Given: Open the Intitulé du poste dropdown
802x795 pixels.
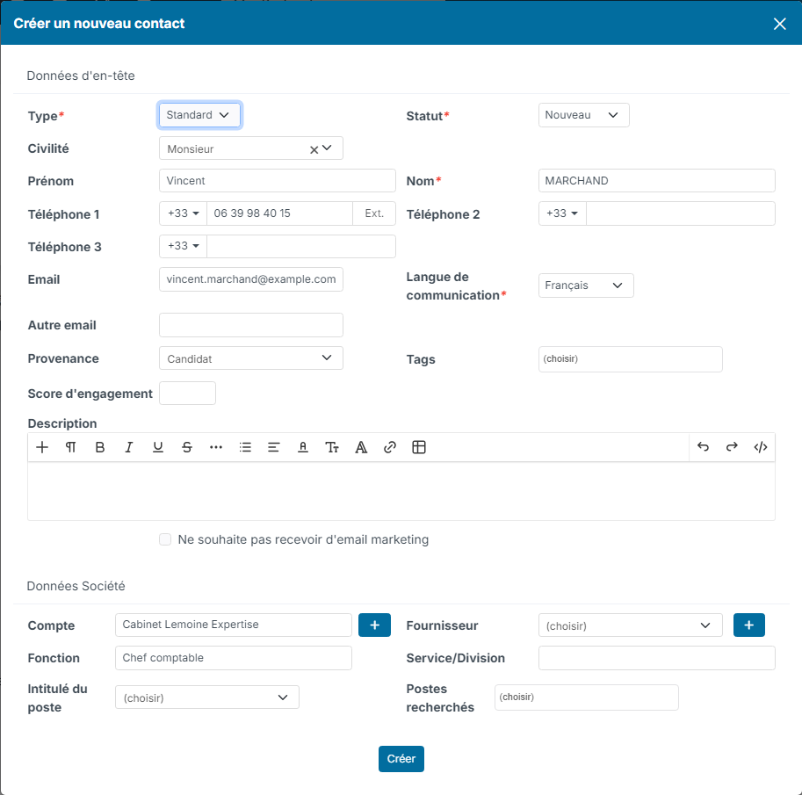Looking at the screenshot, I should (x=207, y=697).
